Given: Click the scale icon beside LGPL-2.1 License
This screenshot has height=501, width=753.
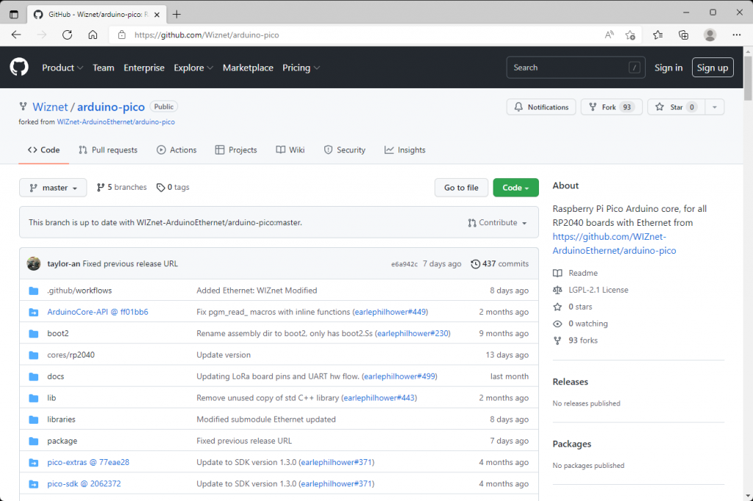Looking at the screenshot, I should 557,290.
